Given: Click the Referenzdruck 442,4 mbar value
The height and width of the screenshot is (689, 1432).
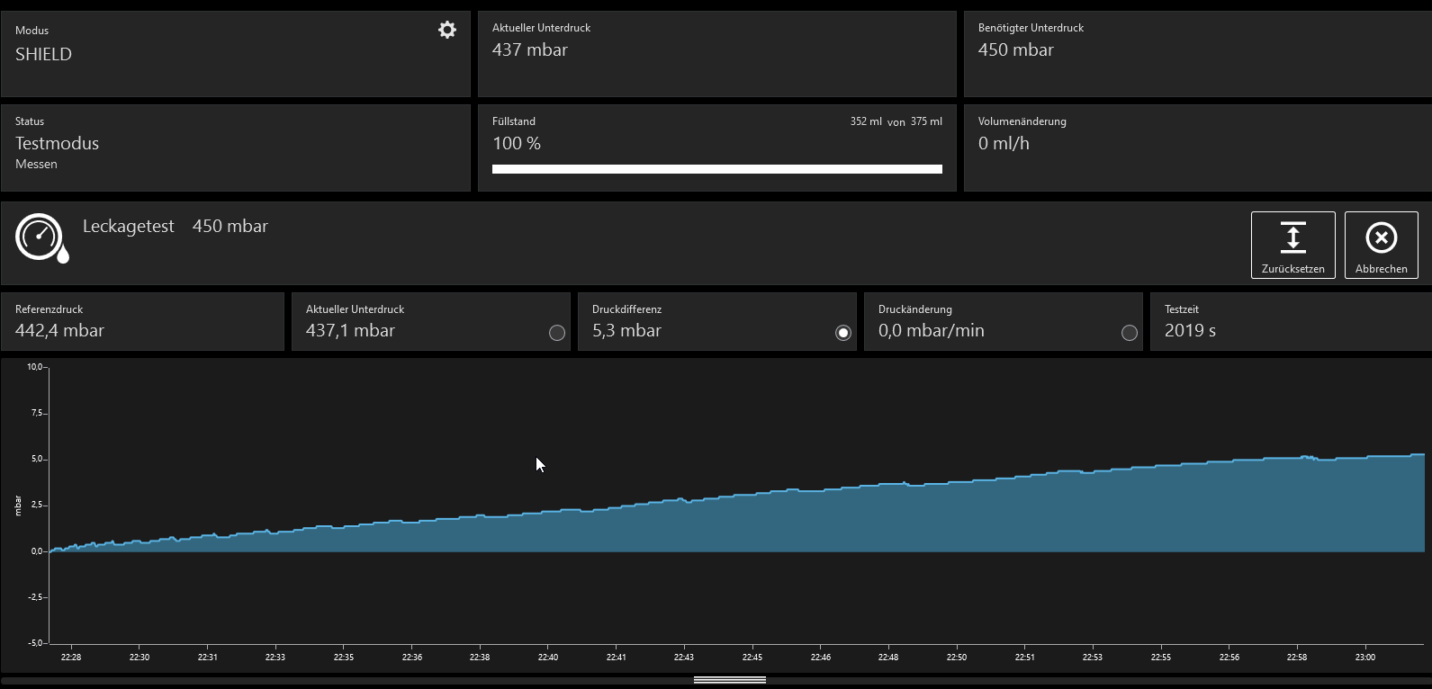Looking at the screenshot, I should point(59,331).
